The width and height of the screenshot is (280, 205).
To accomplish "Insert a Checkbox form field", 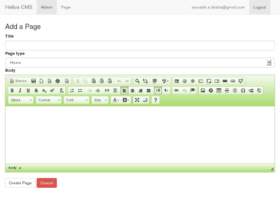I will coord(185,81).
